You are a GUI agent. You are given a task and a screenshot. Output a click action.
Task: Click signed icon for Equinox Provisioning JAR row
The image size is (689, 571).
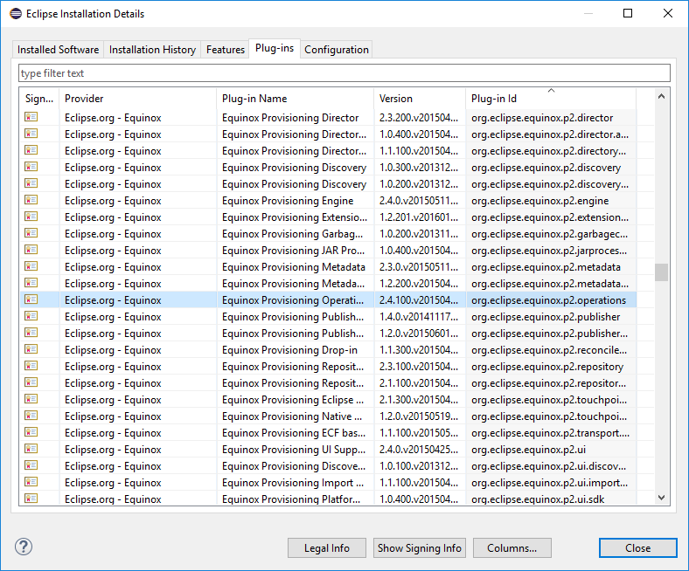[31, 250]
